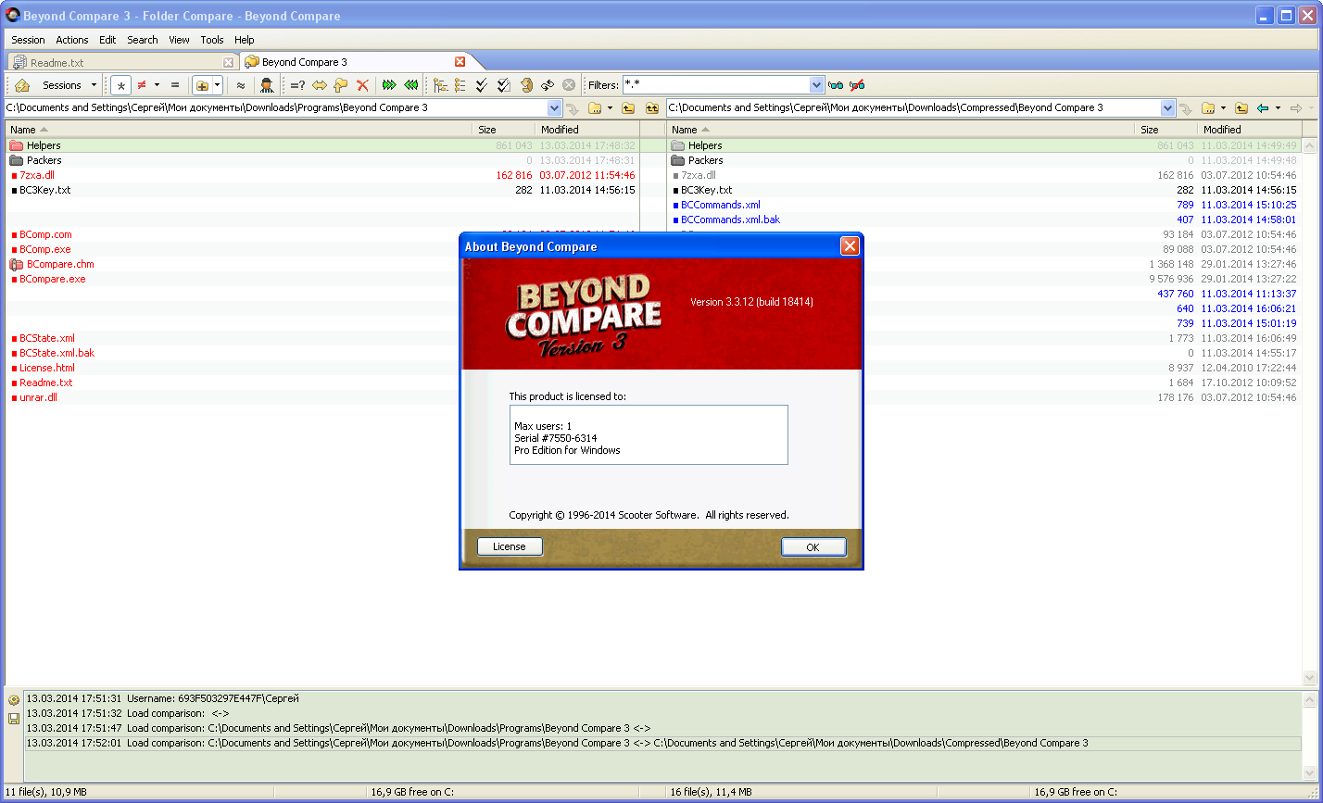Viewport: 1323px width, 803px height.
Task: Open the Actions menu
Action: pyautogui.click(x=72, y=40)
